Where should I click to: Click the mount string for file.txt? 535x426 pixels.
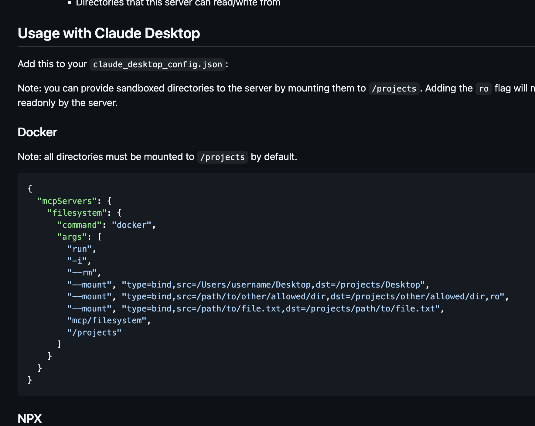pos(281,309)
